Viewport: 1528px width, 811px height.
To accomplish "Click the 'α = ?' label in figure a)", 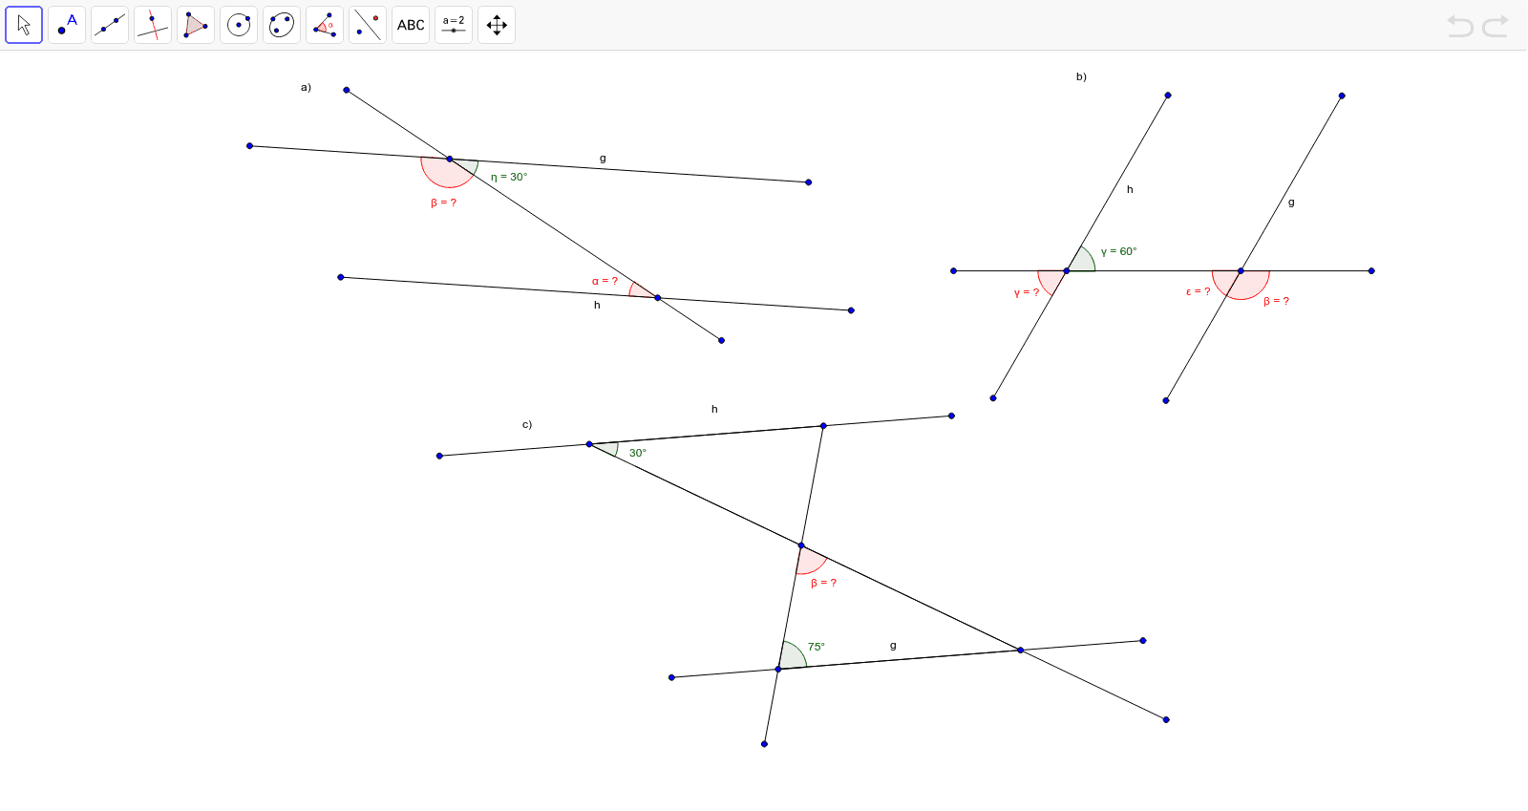I will coord(605,281).
